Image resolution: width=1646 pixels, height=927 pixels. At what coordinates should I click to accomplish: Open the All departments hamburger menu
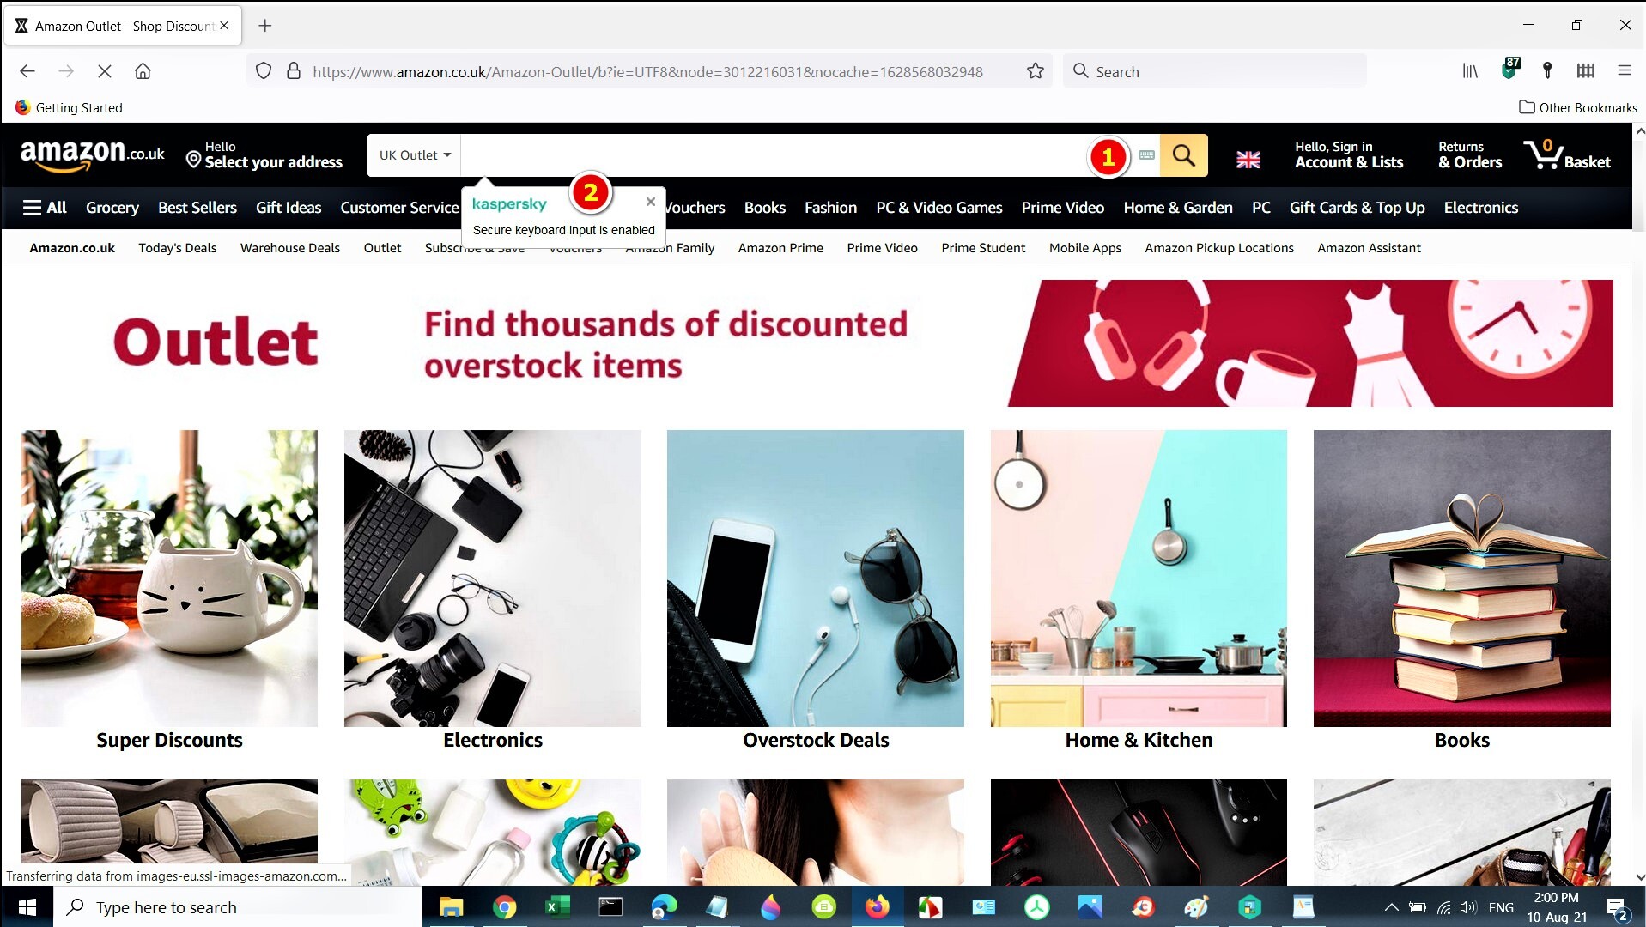coord(45,208)
